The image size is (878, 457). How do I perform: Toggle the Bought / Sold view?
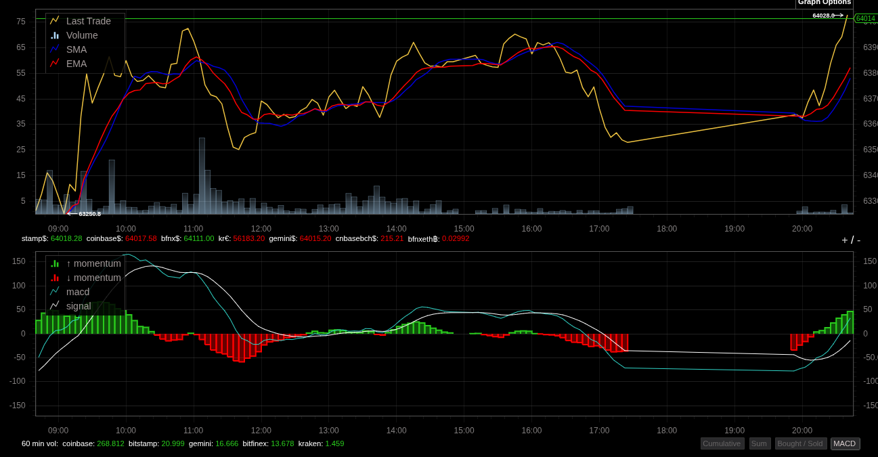(800, 443)
